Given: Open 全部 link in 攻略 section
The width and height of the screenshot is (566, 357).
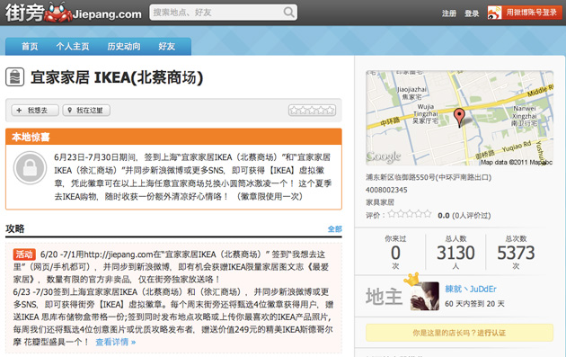Looking at the screenshot, I should click(334, 228).
